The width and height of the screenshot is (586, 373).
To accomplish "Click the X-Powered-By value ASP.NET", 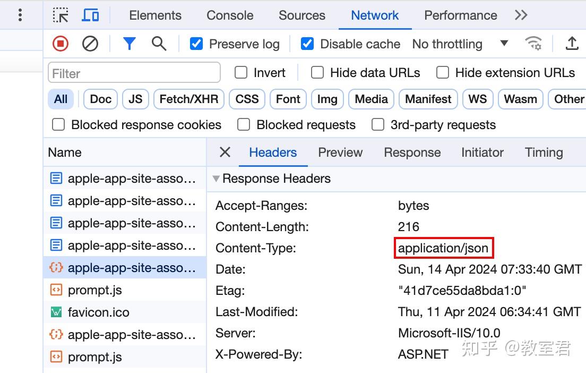I will point(423,354).
